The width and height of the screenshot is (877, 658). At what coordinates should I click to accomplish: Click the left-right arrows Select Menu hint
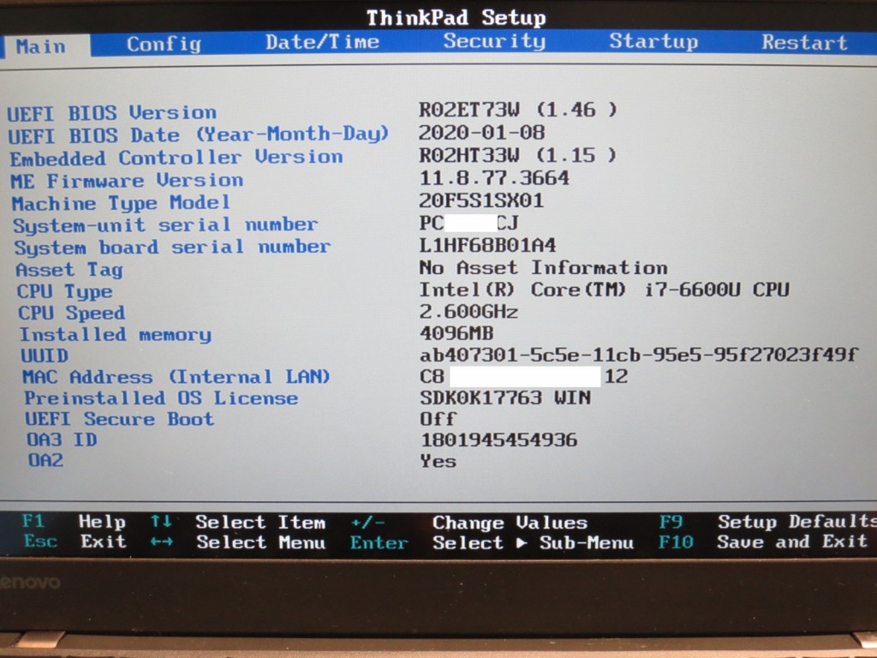(x=238, y=542)
